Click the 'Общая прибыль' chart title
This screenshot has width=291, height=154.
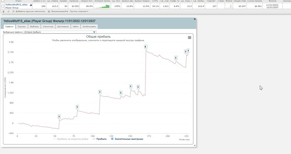(99, 37)
